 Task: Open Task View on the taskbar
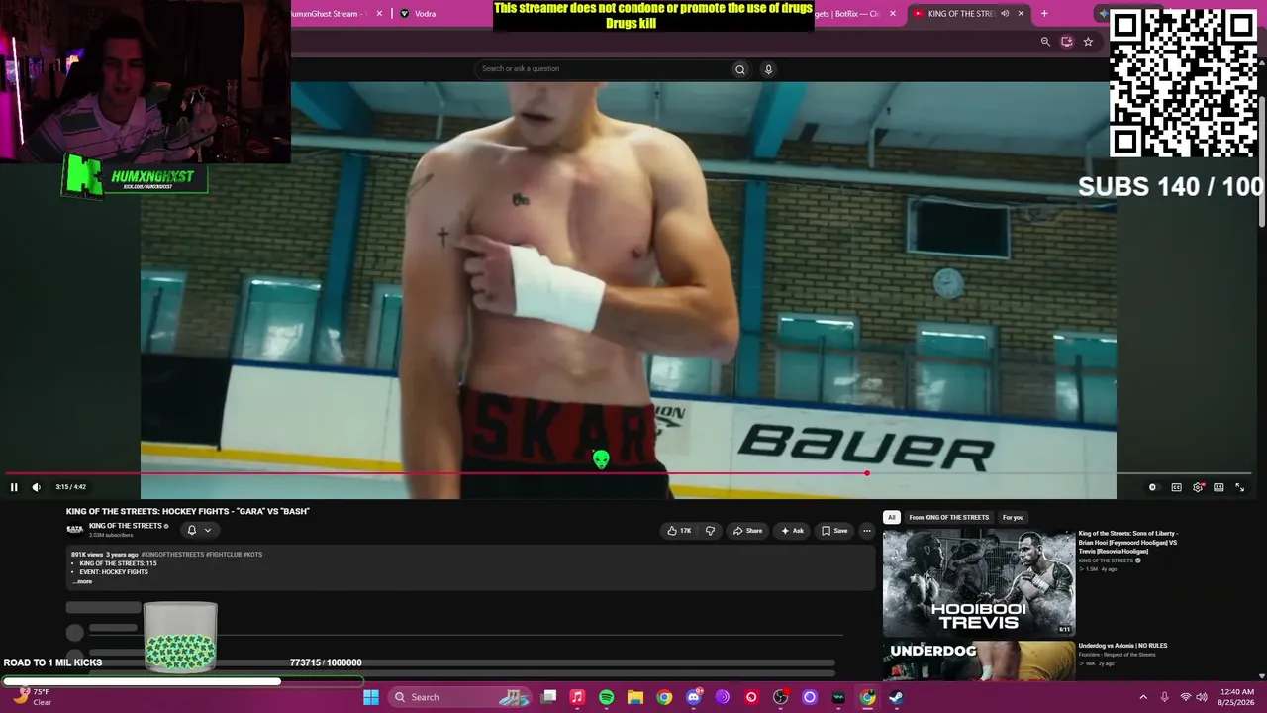tap(549, 697)
